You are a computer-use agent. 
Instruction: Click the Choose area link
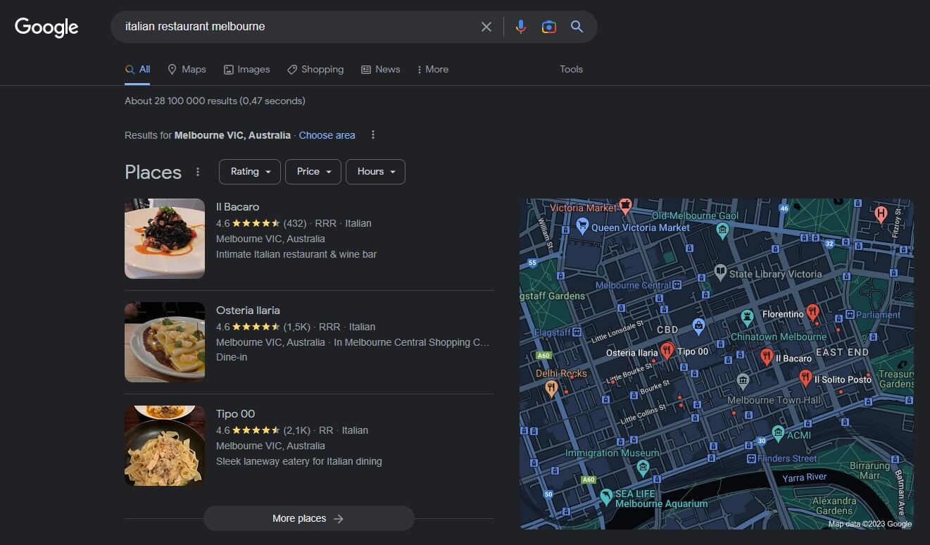pyautogui.click(x=327, y=135)
